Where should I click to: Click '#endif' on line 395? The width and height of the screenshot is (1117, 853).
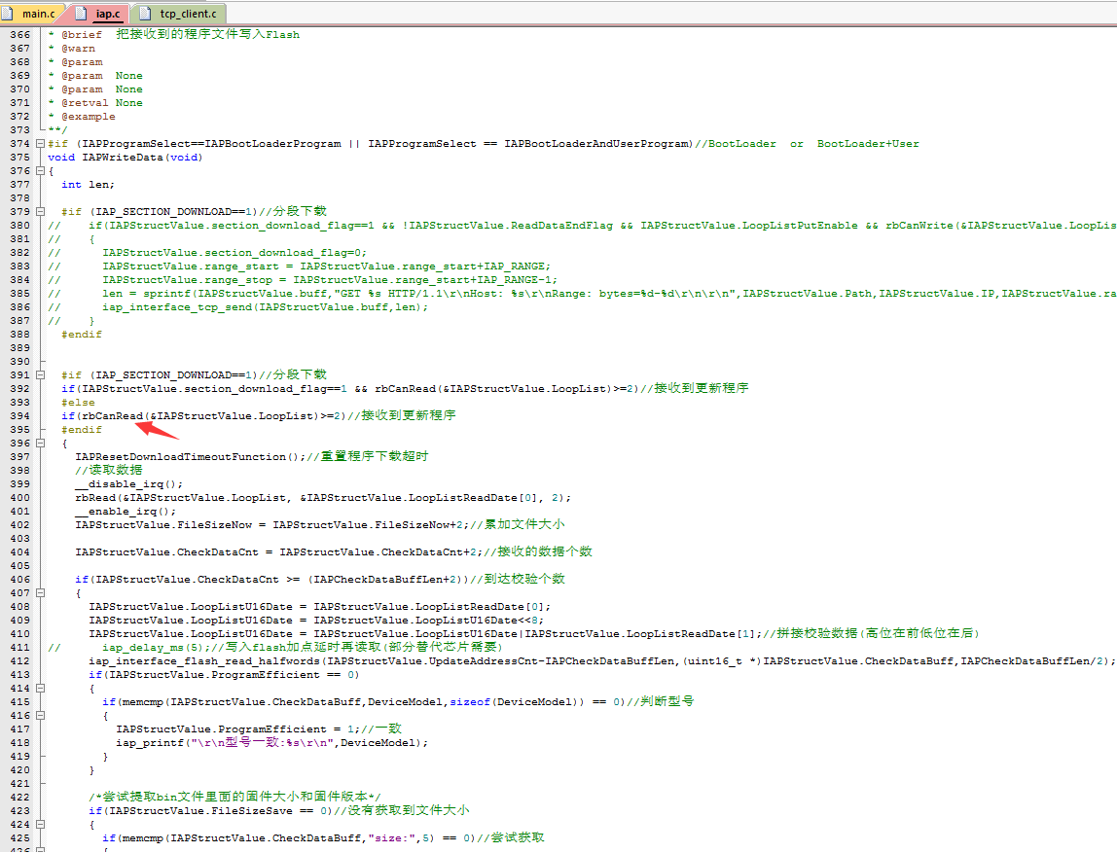pyautogui.click(x=81, y=429)
